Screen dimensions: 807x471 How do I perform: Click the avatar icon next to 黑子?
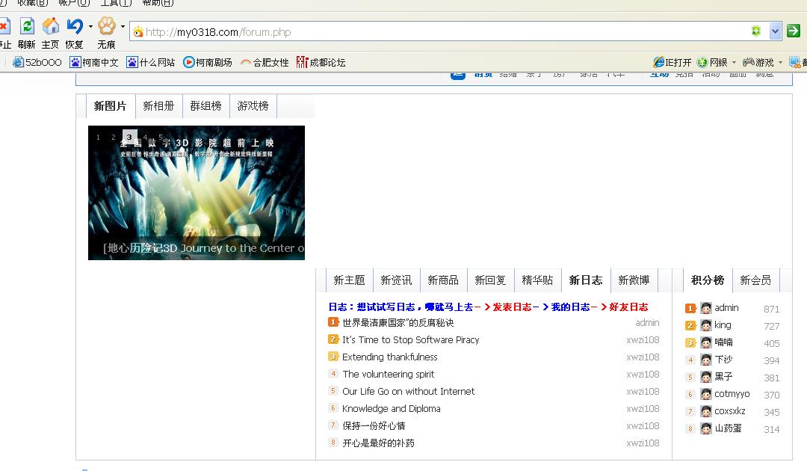[706, 377]
